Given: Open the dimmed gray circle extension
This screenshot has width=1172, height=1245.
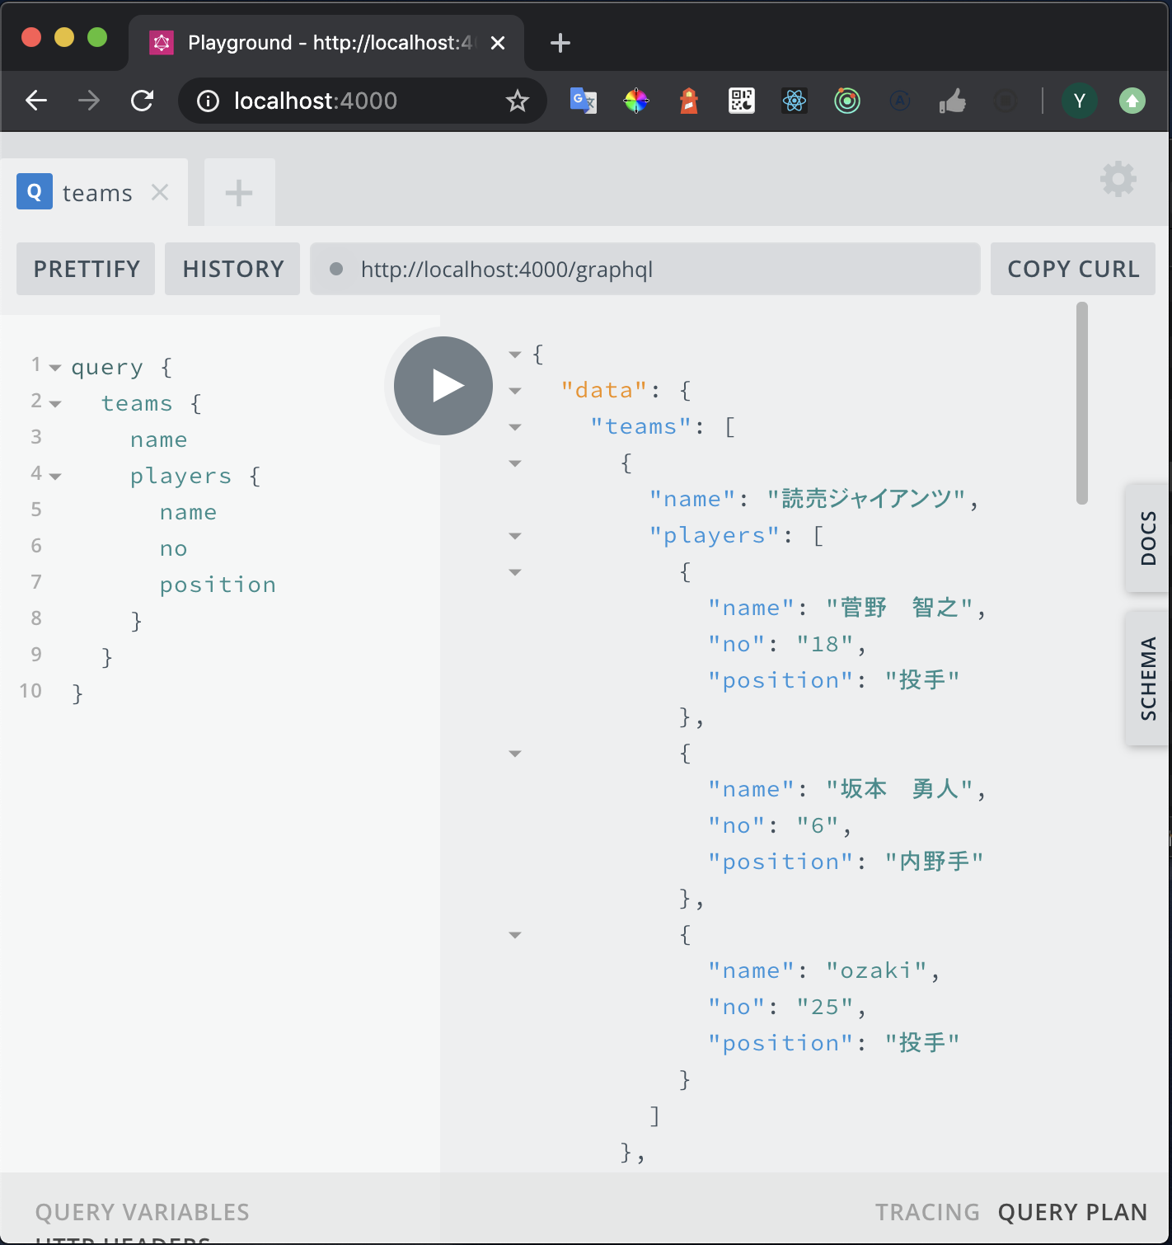Looking at the screenshot, I should pos(1005,101).
